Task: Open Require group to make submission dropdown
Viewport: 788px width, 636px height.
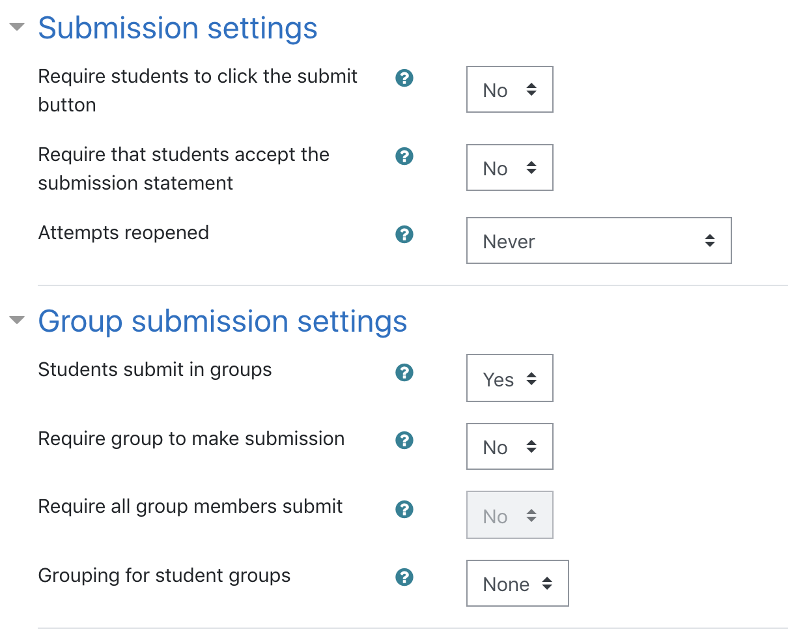Action: click(510, 446)
